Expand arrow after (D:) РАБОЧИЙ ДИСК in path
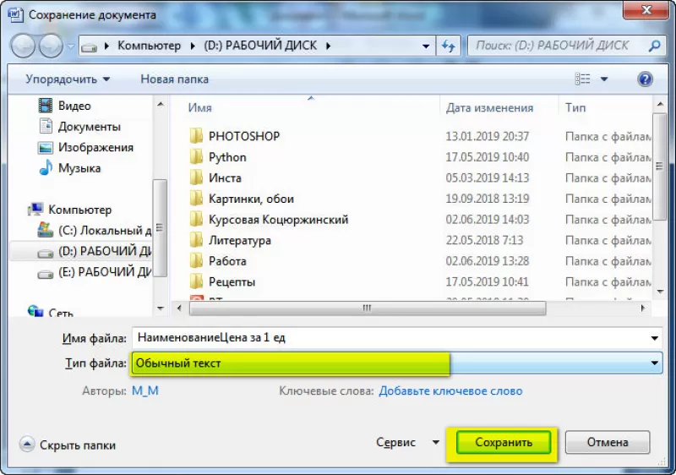 [328, 46]
